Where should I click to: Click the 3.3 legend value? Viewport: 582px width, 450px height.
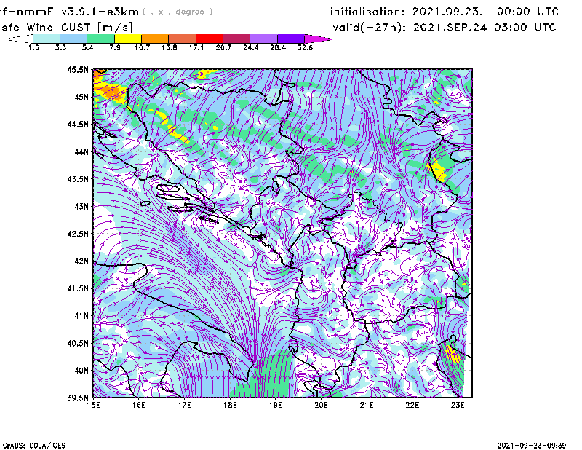click(60, 47)
